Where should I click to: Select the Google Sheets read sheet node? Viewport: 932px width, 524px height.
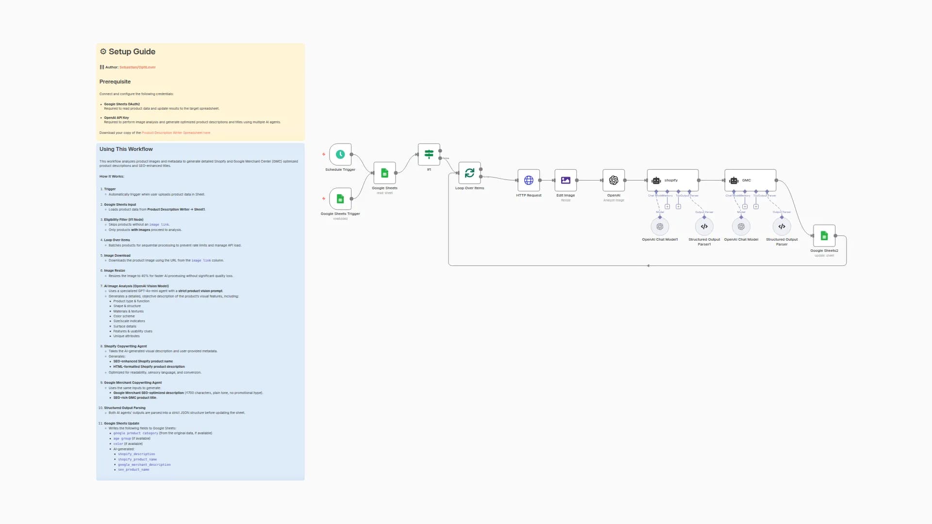coord(384,173)
